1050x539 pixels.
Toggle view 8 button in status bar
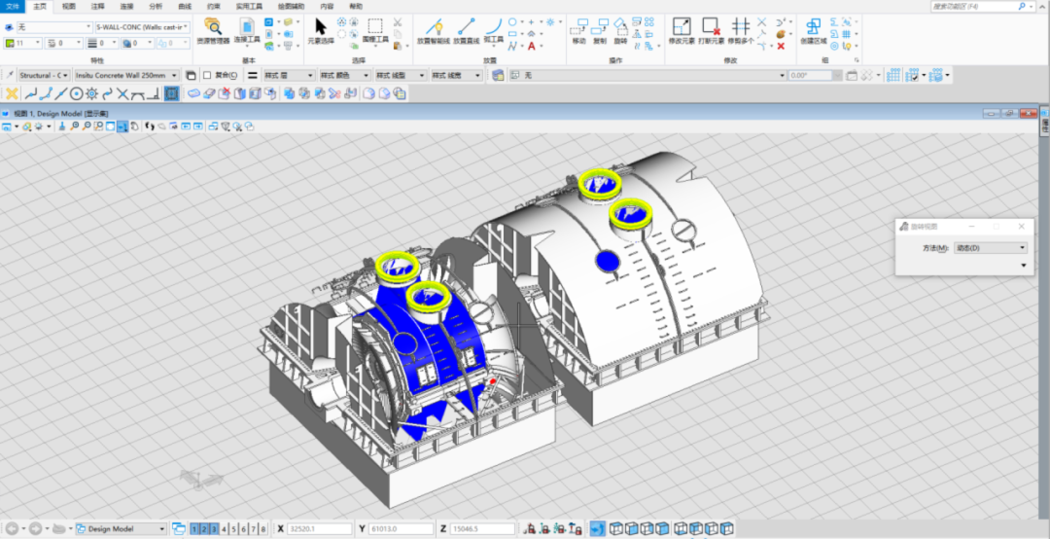point(263,529)
